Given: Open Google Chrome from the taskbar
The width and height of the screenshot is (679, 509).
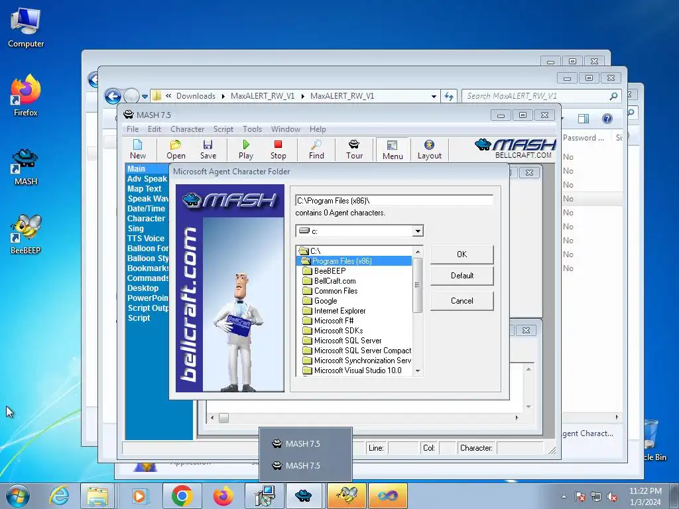Looking at the screenshot, I should (x=182, y=496).
